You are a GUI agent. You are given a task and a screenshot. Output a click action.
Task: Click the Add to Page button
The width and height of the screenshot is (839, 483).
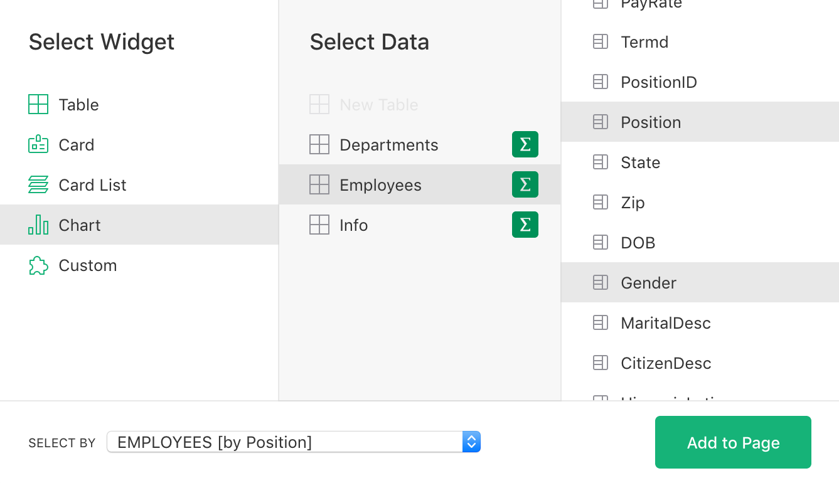[733, 442]
